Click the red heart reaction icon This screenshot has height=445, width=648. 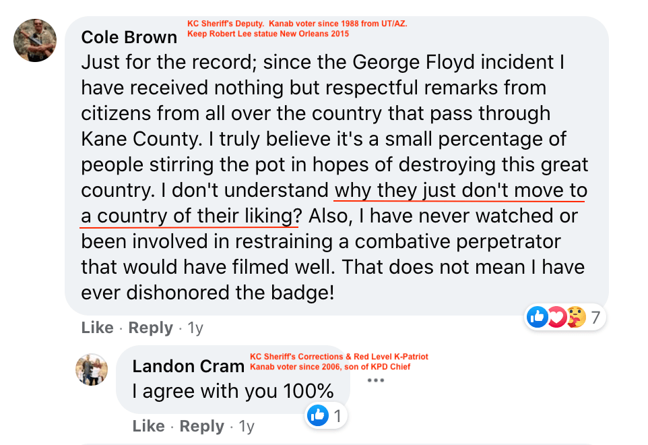(x=556, y=316)
